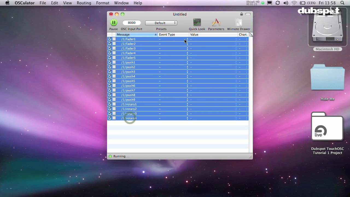The width and height of the screenshot is (350, 197).
Task: Uncheck the /1/fader5 checkbox
Action: [x=110, y=58]
